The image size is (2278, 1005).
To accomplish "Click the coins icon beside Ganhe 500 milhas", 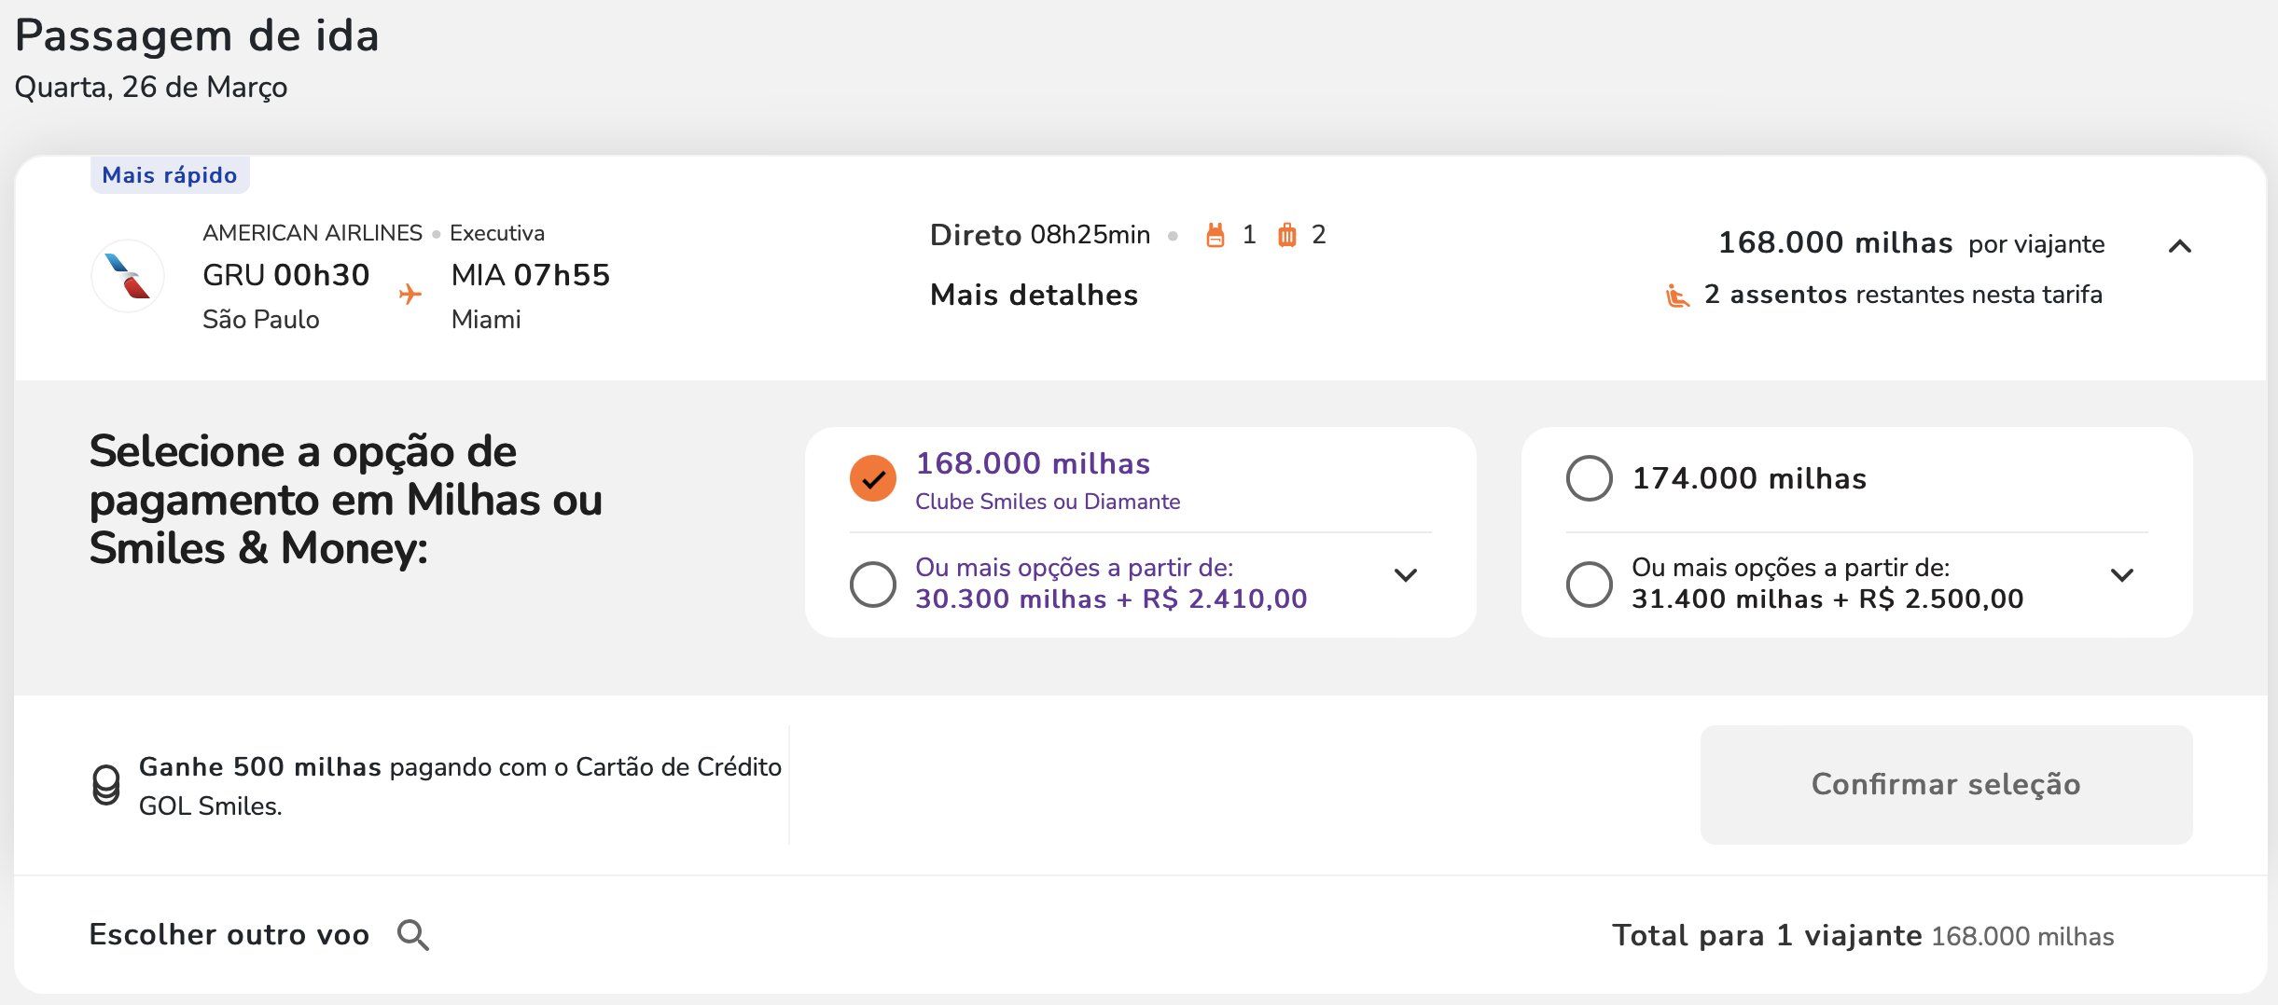I will pos(106,785).
